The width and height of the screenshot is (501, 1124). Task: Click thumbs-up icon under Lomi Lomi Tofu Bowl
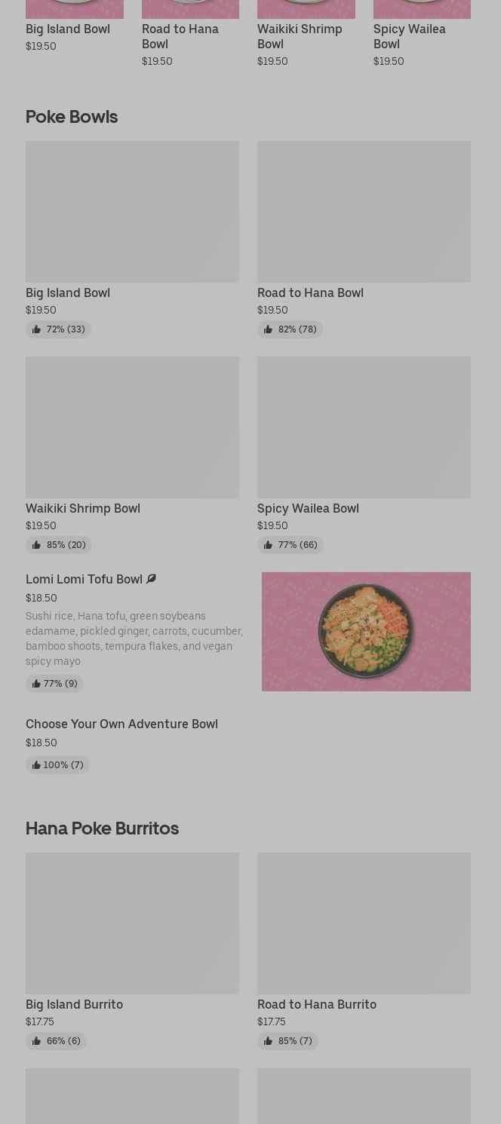coord(35,684)
